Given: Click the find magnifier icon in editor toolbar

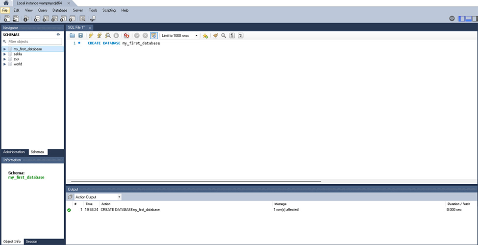Looking at the screenshot, I should click(x=224, y=36).
